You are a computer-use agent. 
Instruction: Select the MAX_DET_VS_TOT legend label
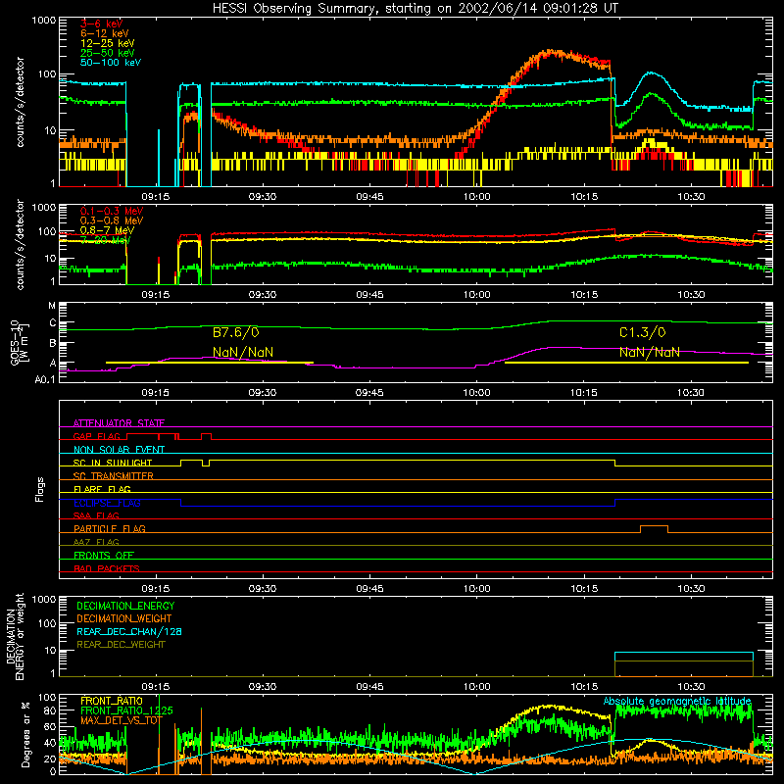click(x=122, y=720)
